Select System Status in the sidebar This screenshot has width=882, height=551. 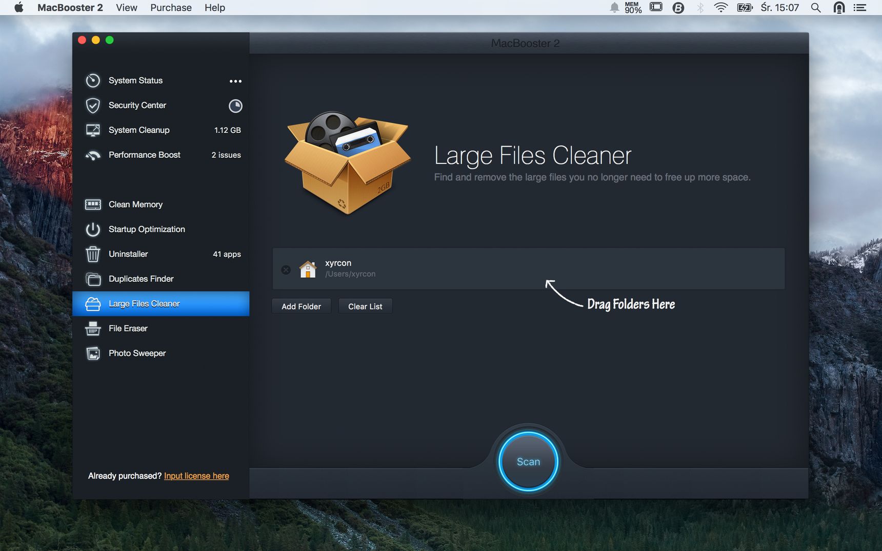[161, 80]
